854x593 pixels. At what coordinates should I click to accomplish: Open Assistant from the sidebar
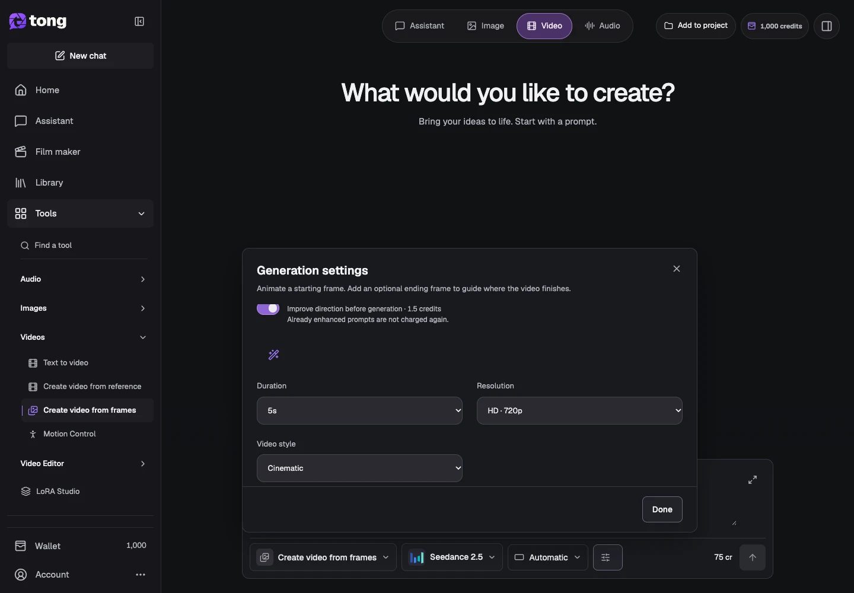[80, 121]
